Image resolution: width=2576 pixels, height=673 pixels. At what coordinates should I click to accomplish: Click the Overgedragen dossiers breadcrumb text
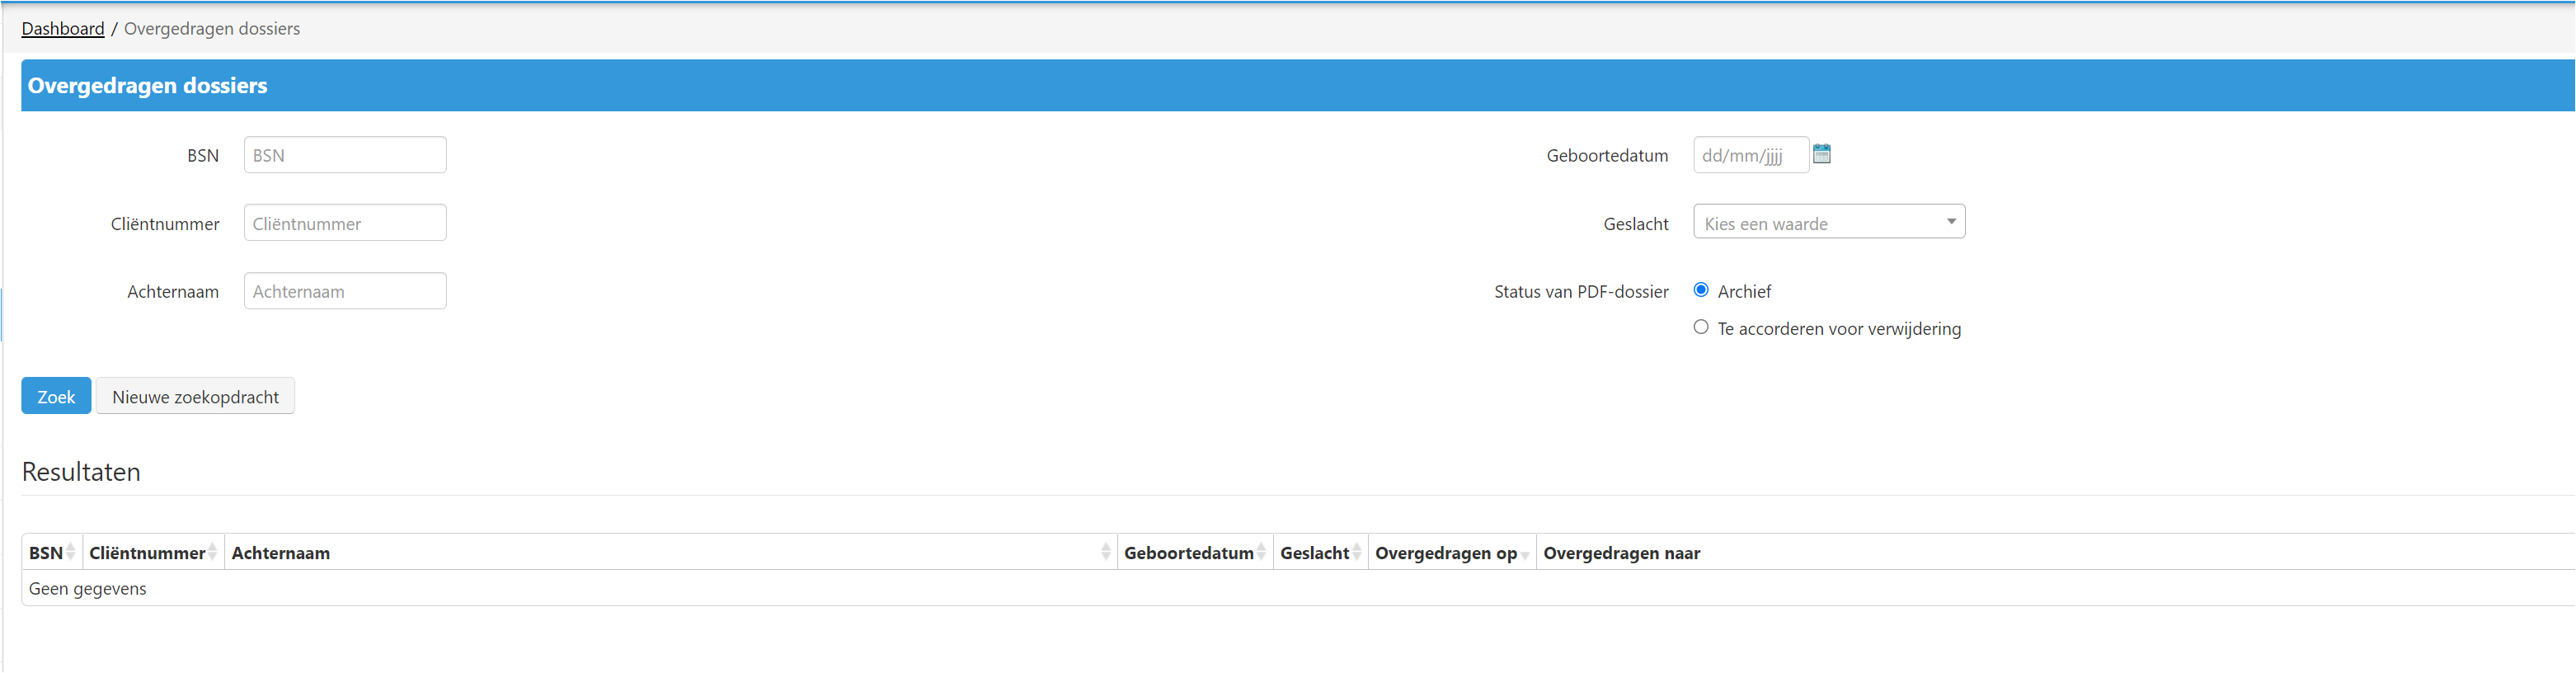pyautogui.click(x=212, y=29)
